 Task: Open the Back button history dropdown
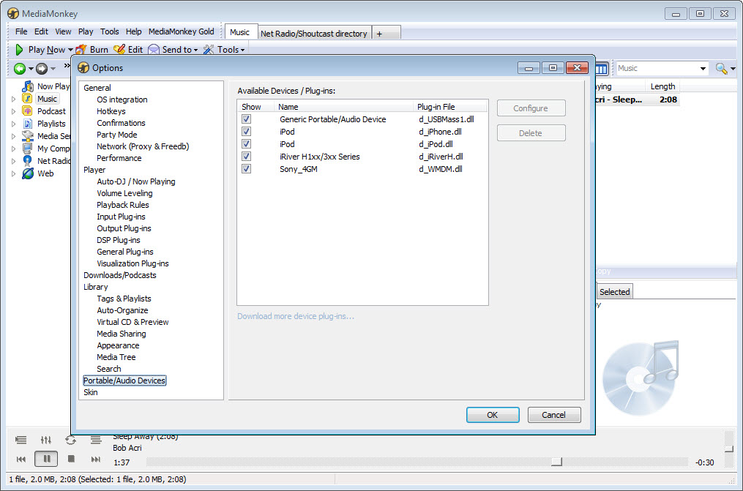[31, 69]
